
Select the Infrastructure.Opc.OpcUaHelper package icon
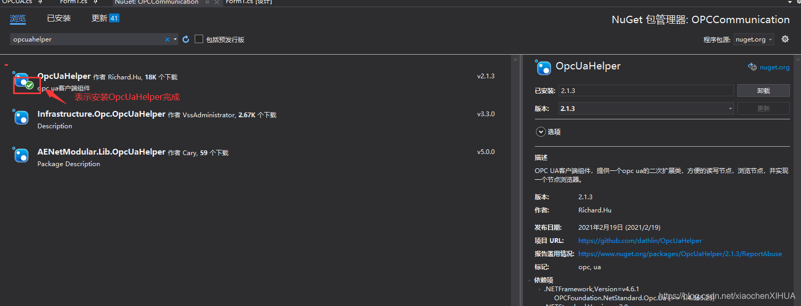coord(22,118)
